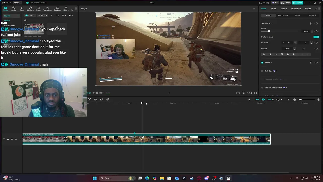Expand more top toolbar tabs arrow
323x182 pixels.
point(76,9)
